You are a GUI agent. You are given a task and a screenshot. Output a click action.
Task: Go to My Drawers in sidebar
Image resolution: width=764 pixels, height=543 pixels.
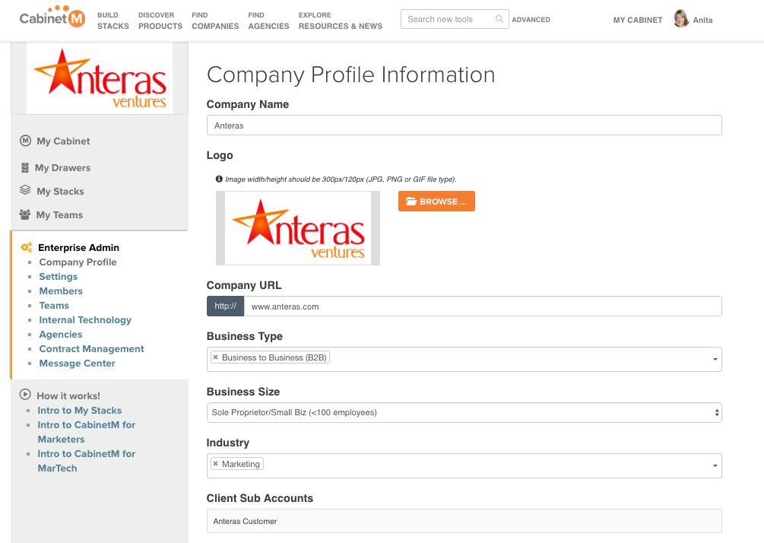coord(62,167)
